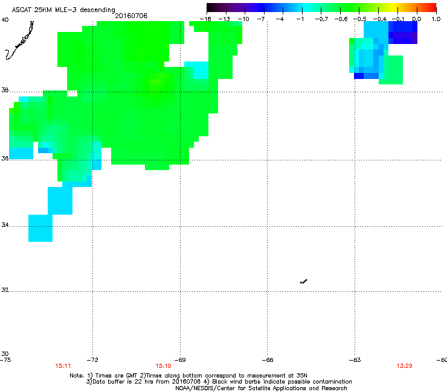Viewport: 447px width, 392px height.
Task: Click the colorbar label -13
Action: [224, 19]
